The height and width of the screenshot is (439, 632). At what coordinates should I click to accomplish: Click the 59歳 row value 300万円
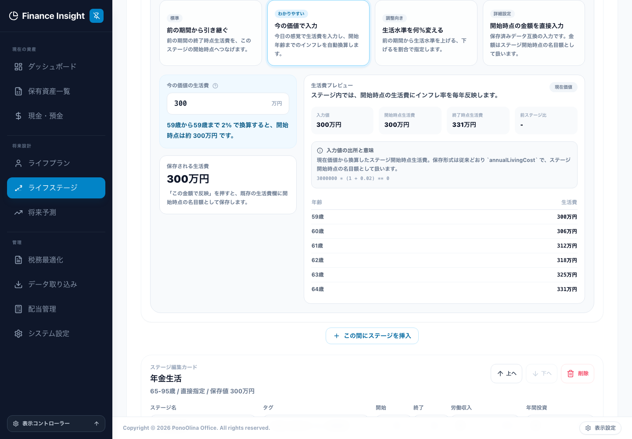pos(567,217)
